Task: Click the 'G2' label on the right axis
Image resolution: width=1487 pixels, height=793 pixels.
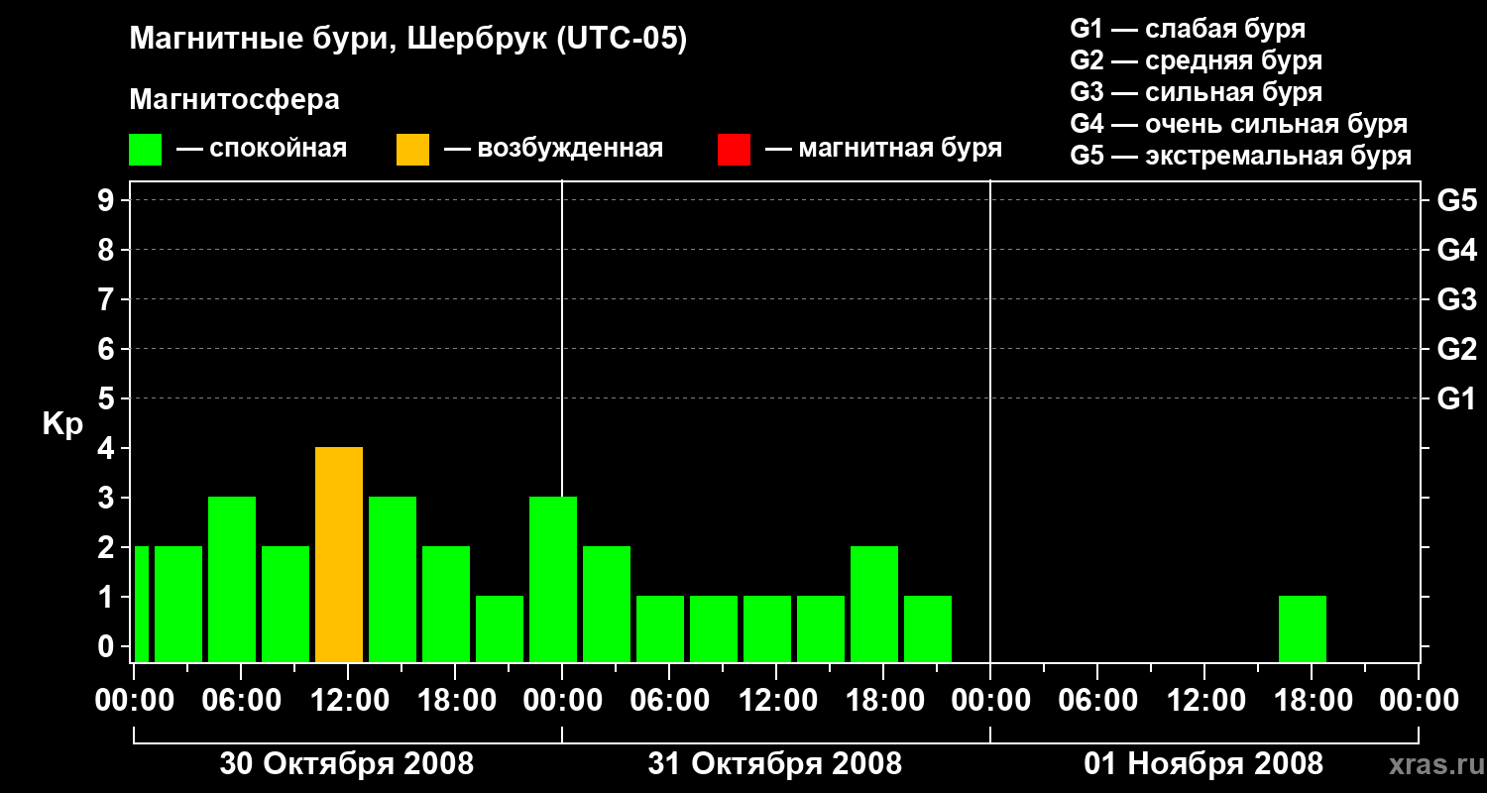Action: point(1457,349)
